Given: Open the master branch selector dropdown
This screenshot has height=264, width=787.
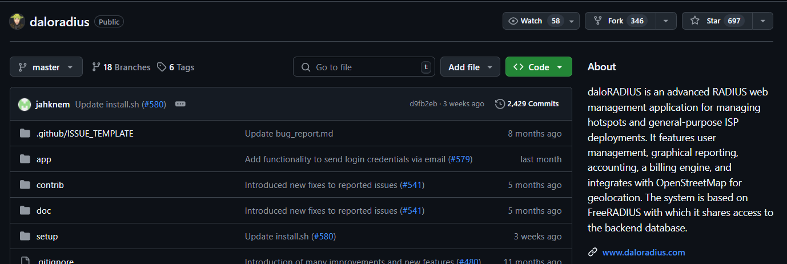Looking at the screenshot, I should tap(46, 67).
